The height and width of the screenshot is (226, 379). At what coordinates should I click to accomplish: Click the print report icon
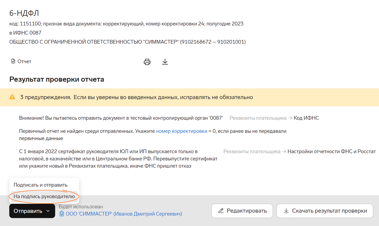coord(147,62)
